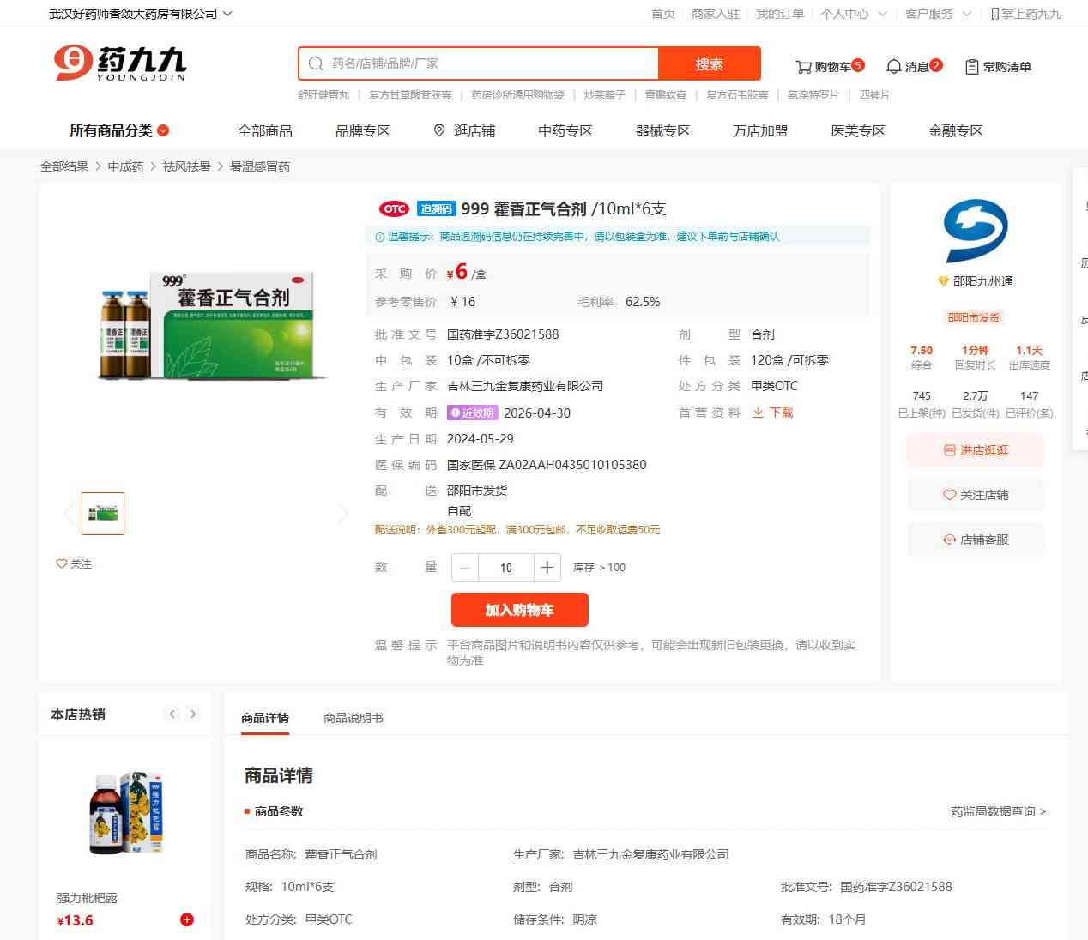Image resolution: width=1088 pixels, height=940 pixels.
Task: Click the 邵阳九州通 store logo
Action: (976, 231)
